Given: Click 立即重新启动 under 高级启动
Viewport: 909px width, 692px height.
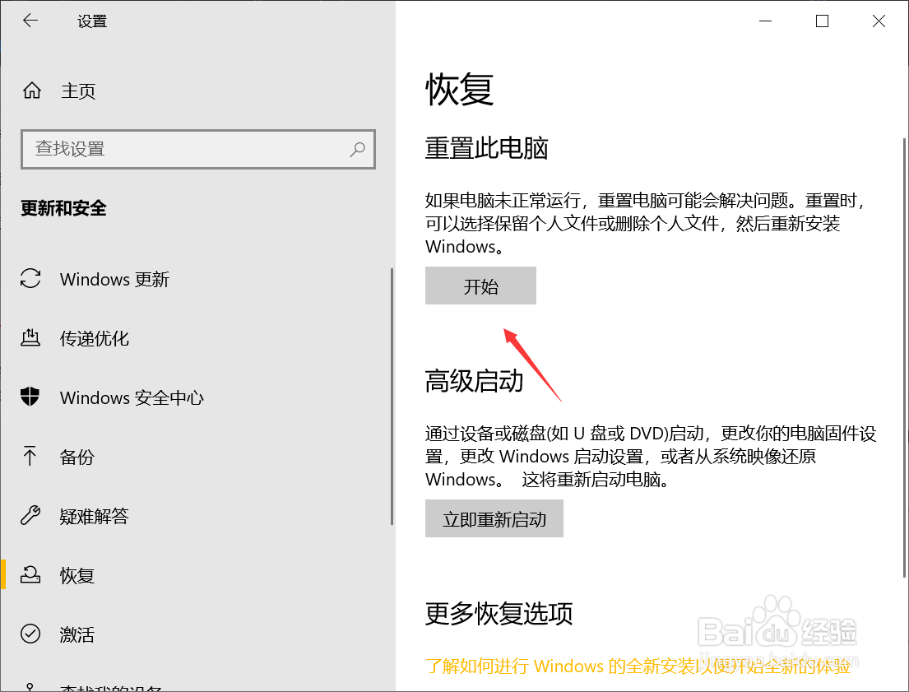Looking at the screenshot, I should click(494, 518).
